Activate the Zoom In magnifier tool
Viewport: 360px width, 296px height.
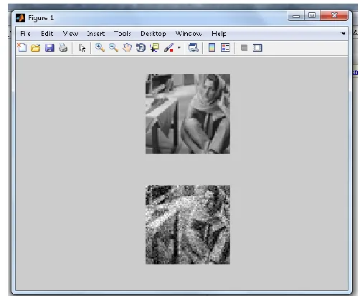100,47
